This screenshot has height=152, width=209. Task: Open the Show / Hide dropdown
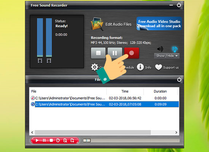[167, 56]
